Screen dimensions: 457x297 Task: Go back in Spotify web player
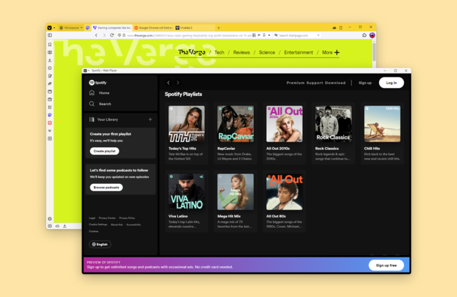tap(169, 83)
